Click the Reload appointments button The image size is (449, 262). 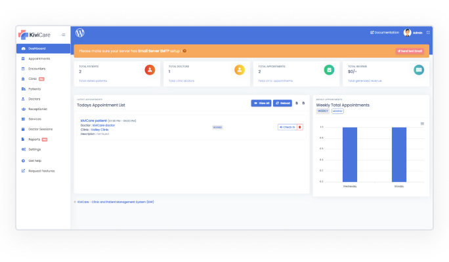[282, 103]
